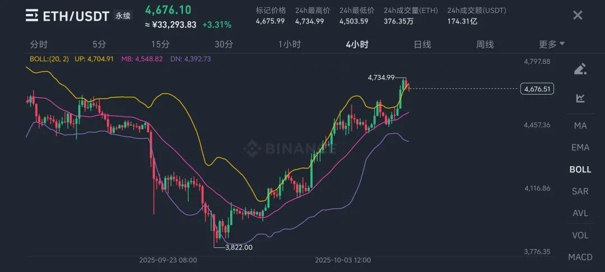Open the chart indicator settings icon
This screenshot has height=272, width=605.
[x=580, y=99]
